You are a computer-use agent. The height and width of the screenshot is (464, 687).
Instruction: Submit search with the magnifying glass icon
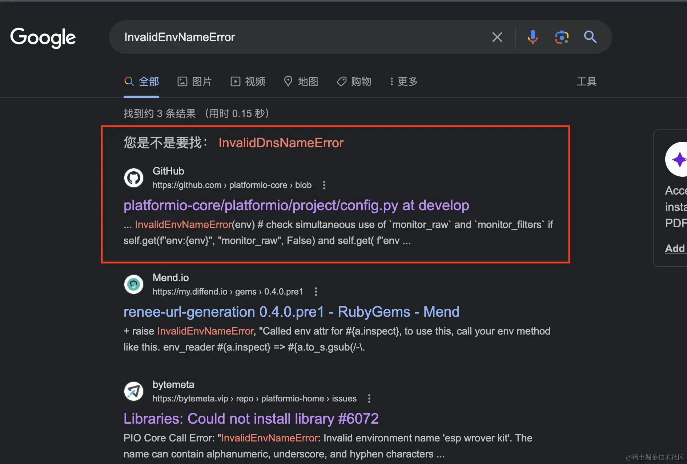590,37
